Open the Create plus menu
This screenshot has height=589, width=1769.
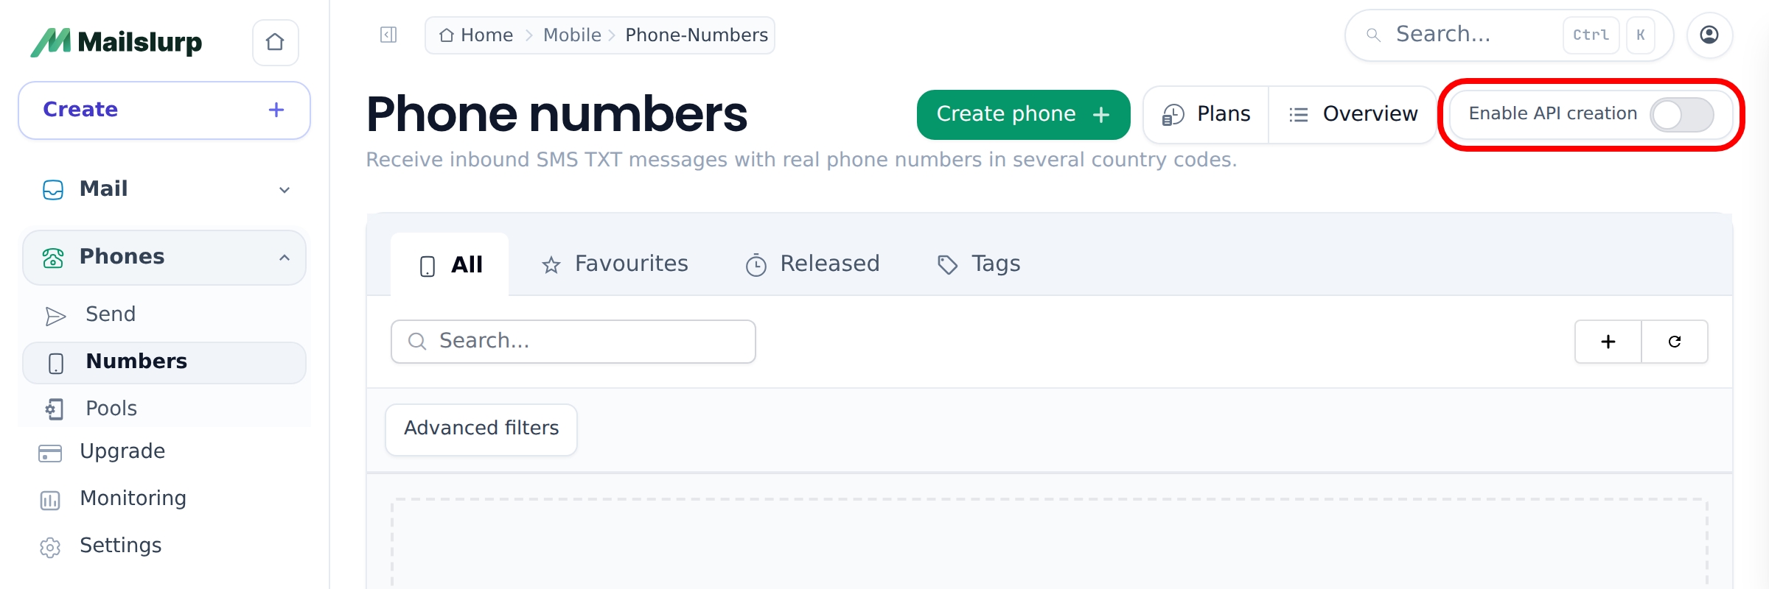[x=276, y=110]
